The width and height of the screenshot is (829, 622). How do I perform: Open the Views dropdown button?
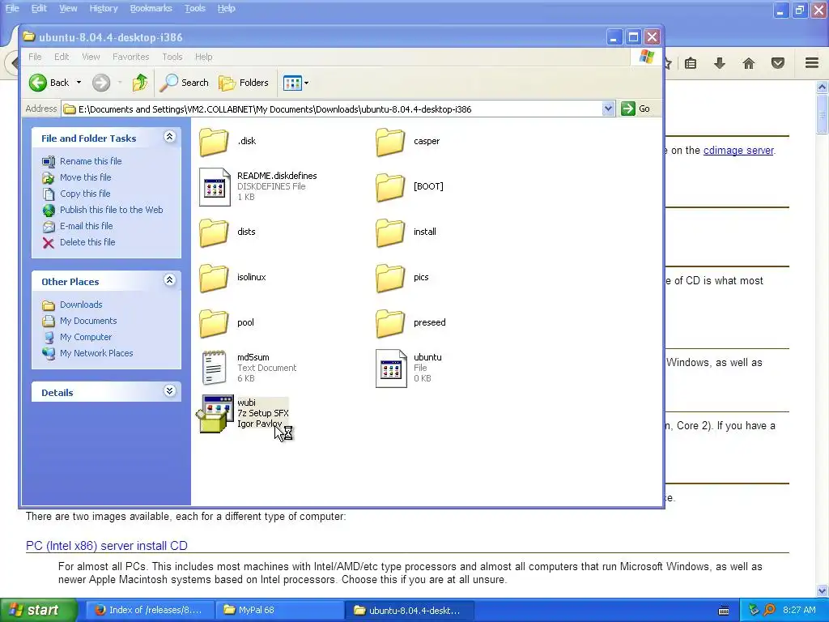point(295,83)
